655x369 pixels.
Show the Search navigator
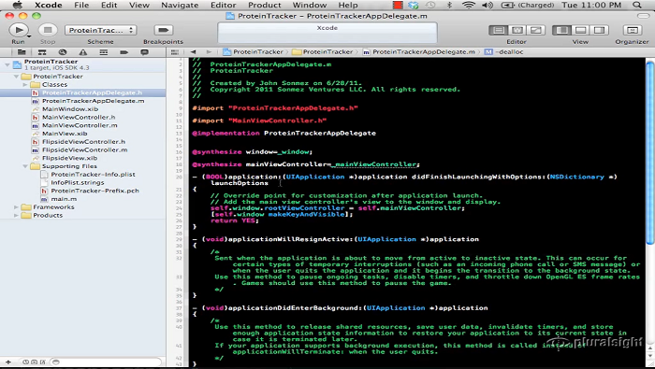(63, 52)
